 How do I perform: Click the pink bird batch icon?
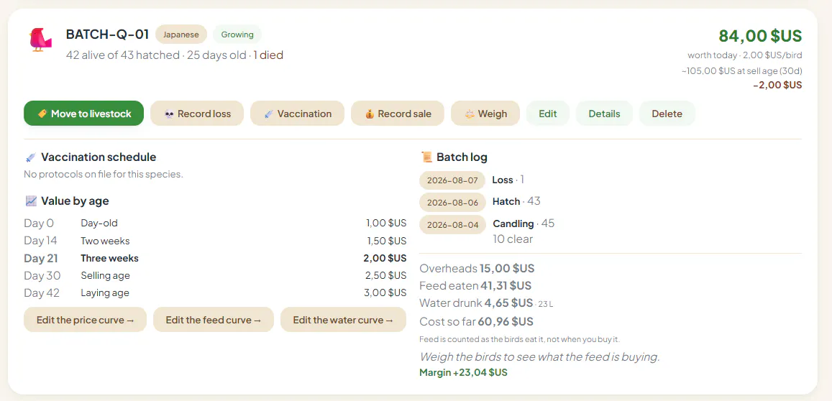point(40,40)
